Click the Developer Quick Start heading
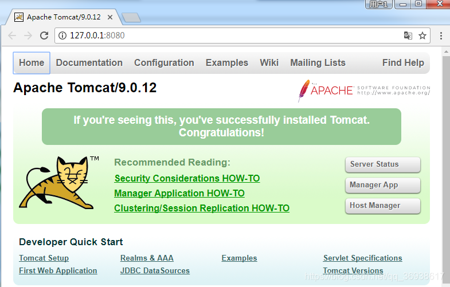The width and height of the screenshot is (450, 287). (x=71, y=242)
